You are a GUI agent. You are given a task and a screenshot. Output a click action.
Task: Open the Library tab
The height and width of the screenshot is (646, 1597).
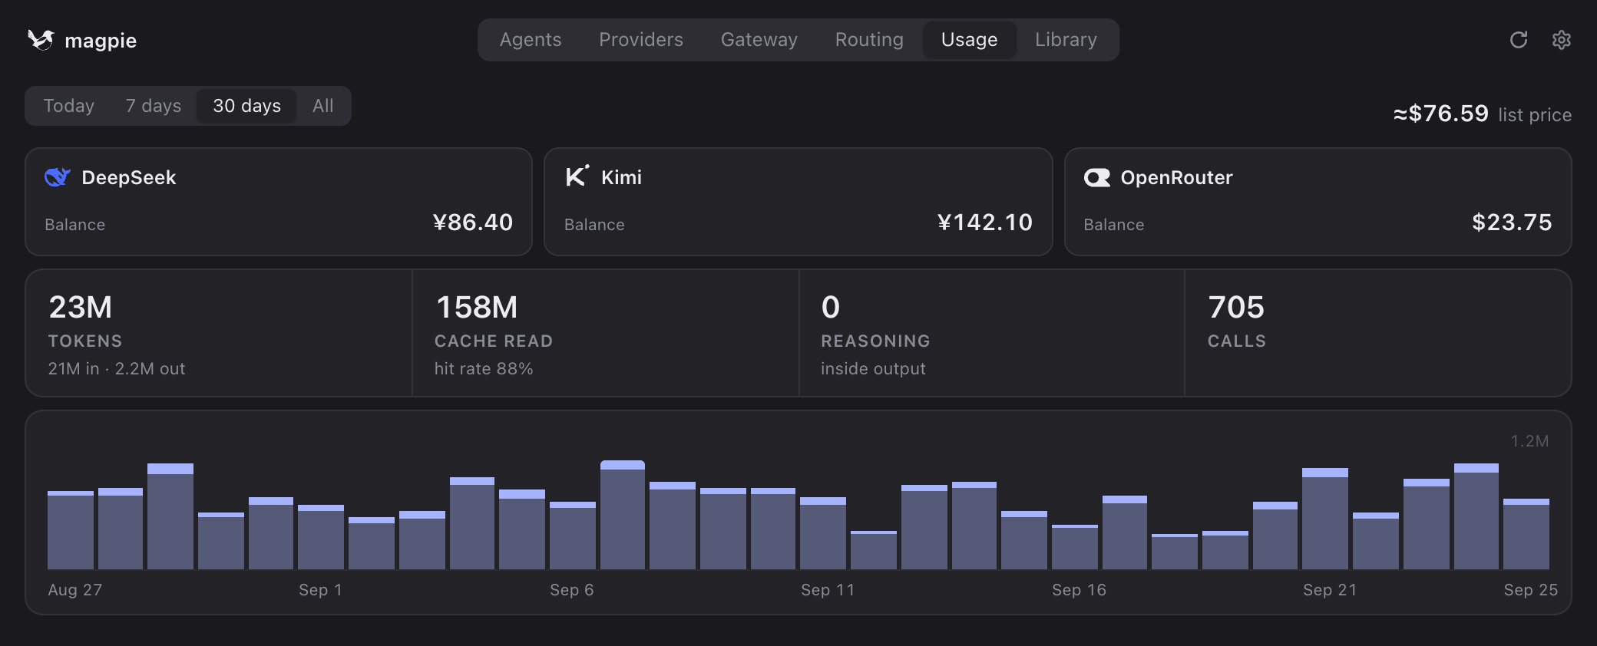tap(1066, 40)
